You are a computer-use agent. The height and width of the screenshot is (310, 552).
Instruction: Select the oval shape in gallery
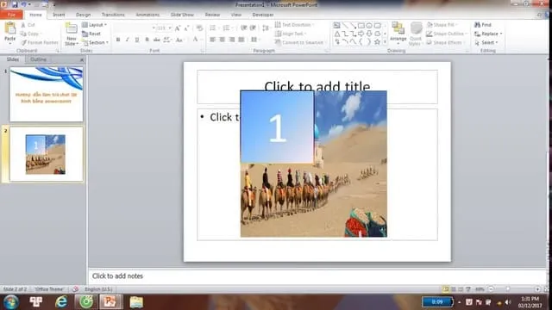tap(369, 26)
